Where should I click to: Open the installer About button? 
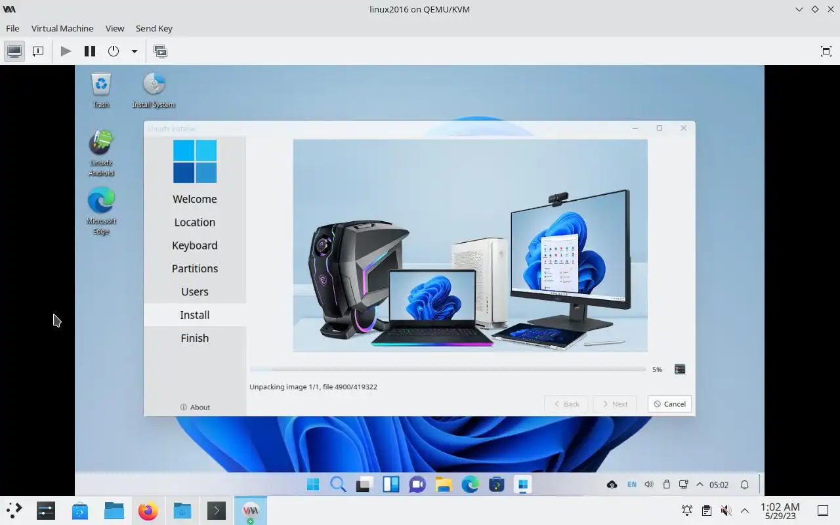coord(195,407)
